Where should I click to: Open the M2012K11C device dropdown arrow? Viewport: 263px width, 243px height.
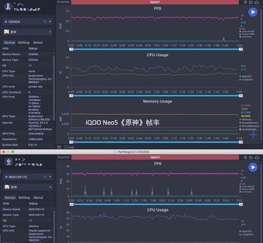[x=50, y=177]
